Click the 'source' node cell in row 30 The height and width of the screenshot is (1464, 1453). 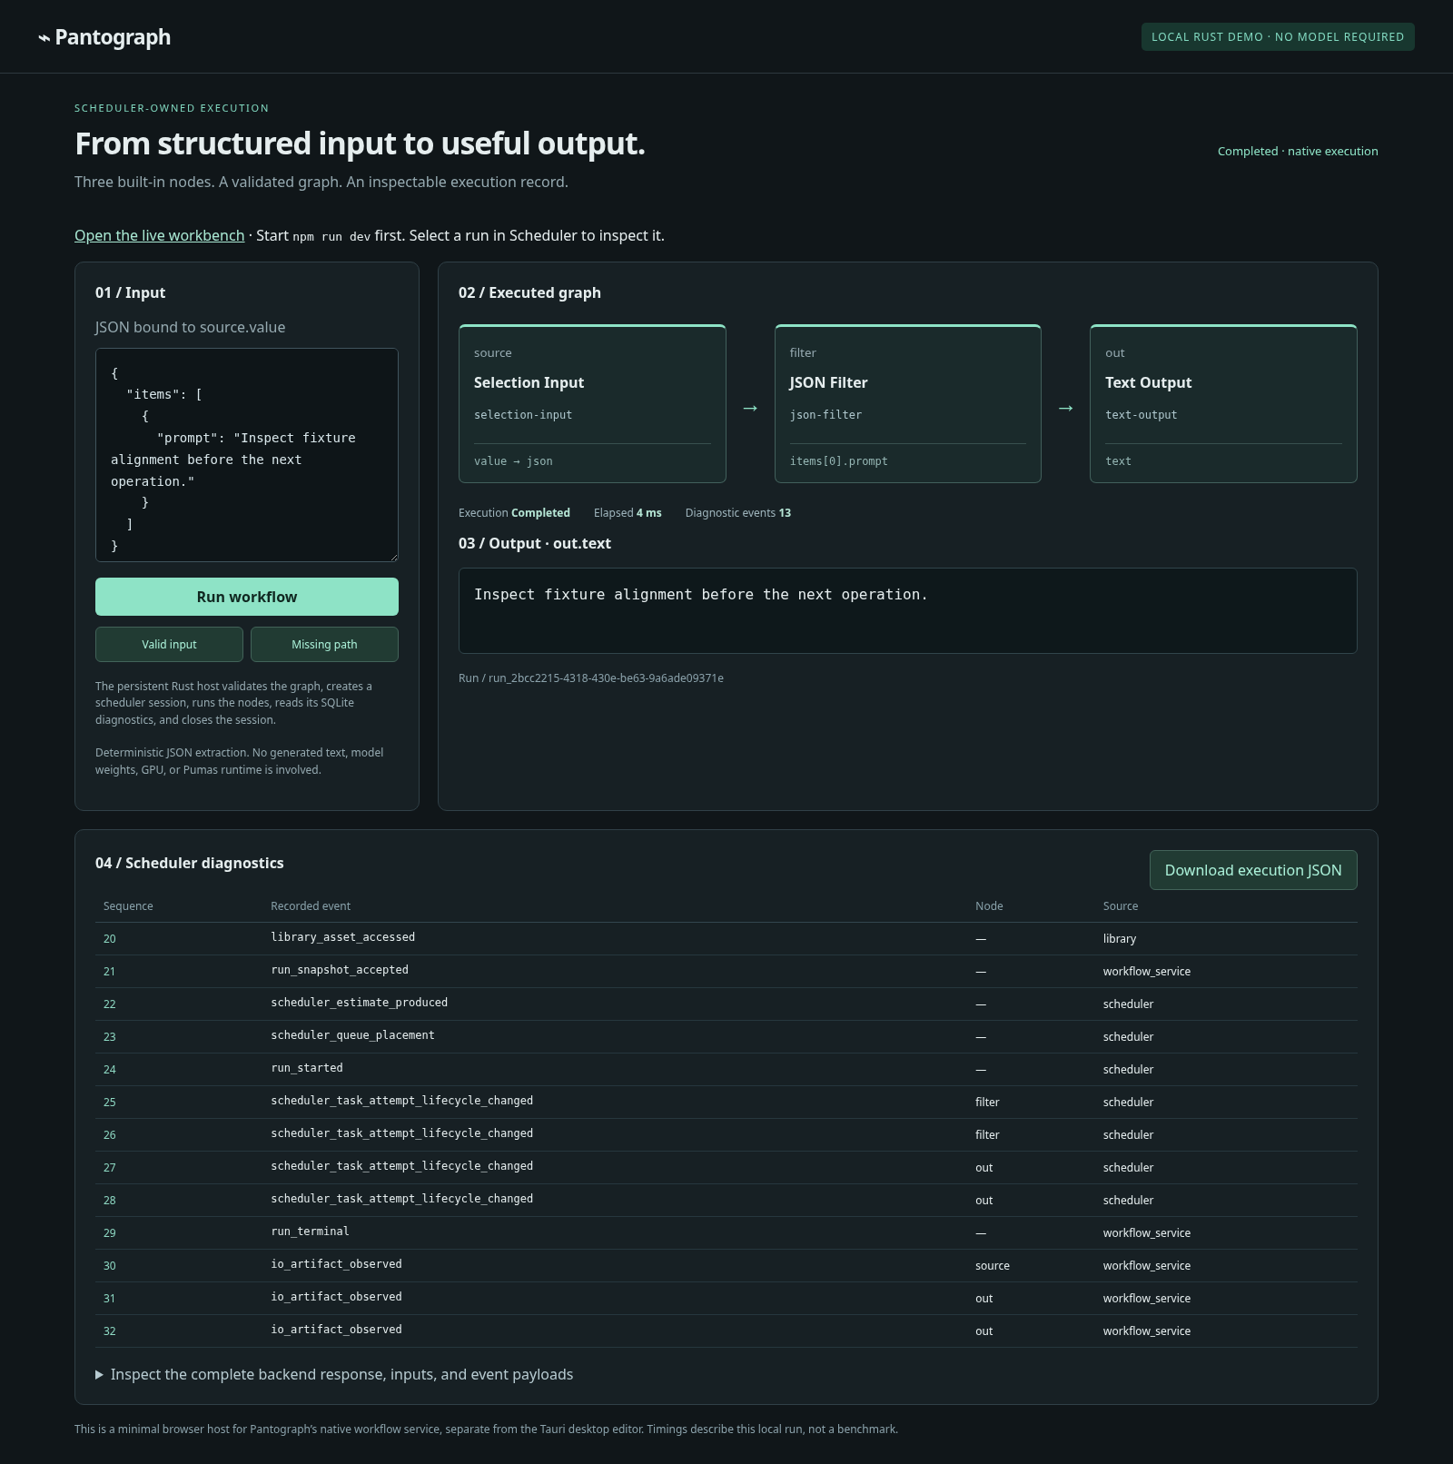tap(993, 1265)
